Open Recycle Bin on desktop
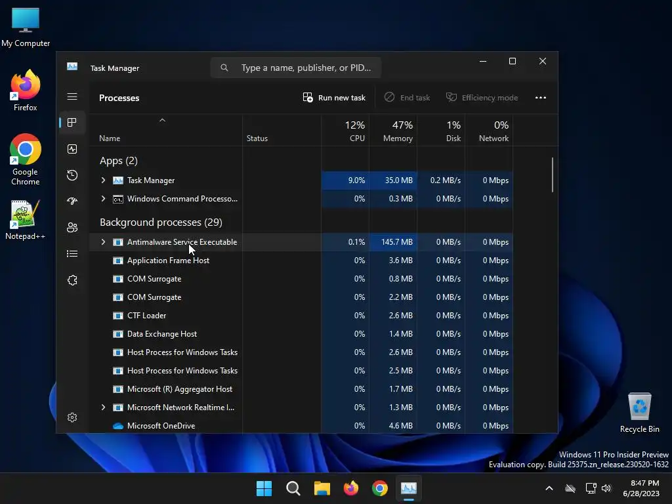The width and height of the screenshot is (672, 504). tap(639, 413)
